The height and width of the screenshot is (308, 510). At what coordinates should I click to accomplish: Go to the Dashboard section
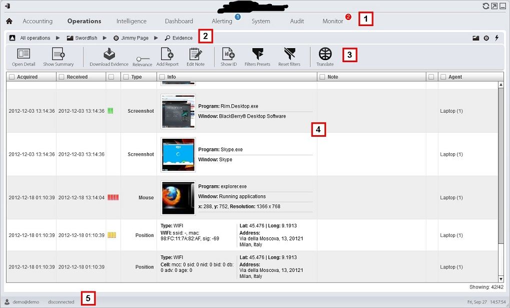pyautogui.click(x=179, y=21)
